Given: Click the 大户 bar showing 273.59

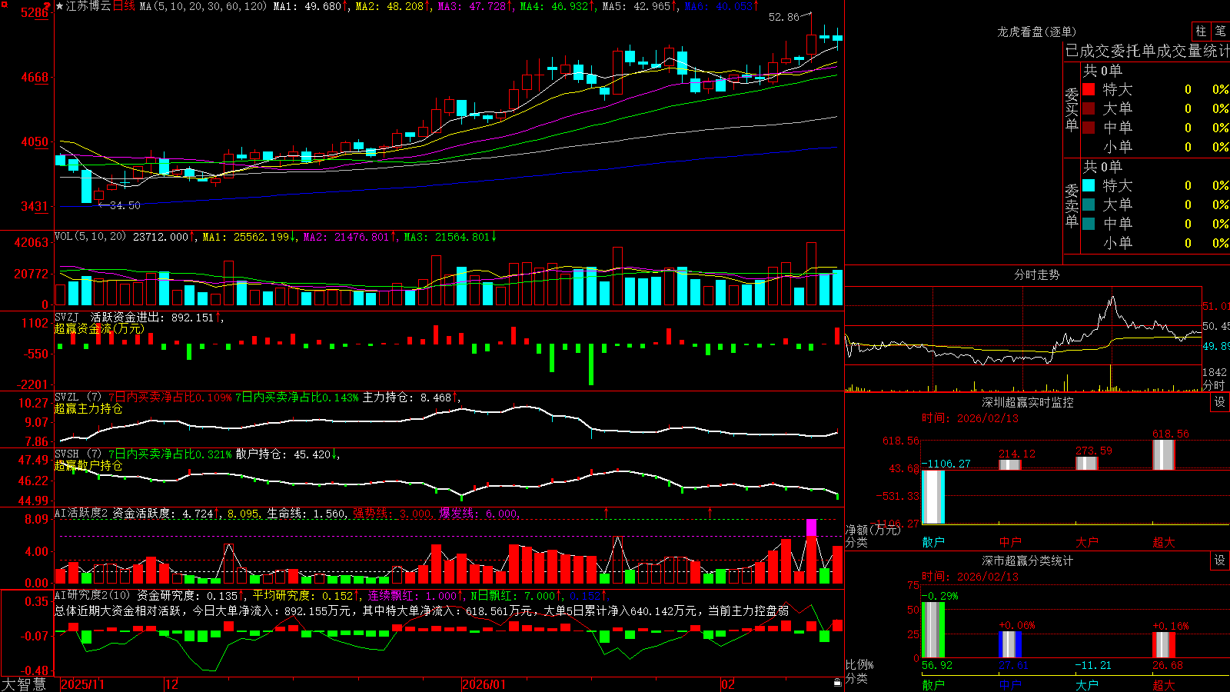Looking at the screenshot, I should (1087, 463).
